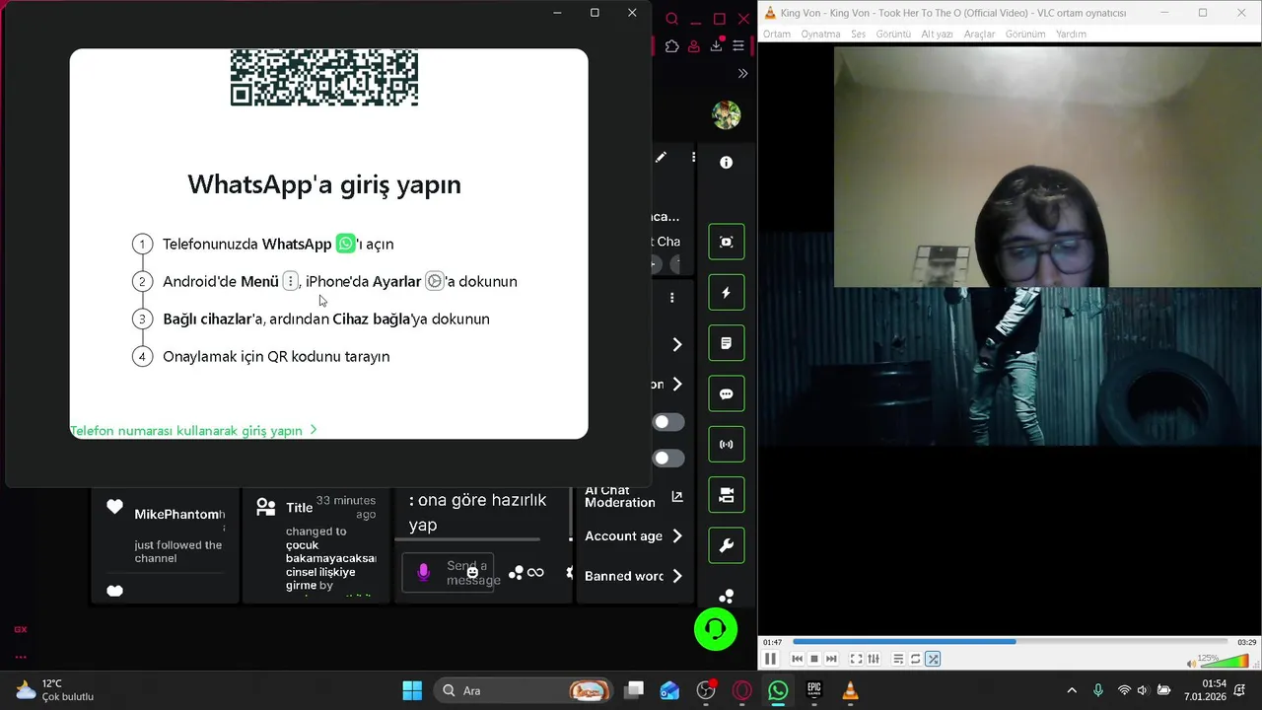Open the browser extensions puzzle icon
Image resolution: width=1262 pixels, height=710 pixels.
coord(672,46)
